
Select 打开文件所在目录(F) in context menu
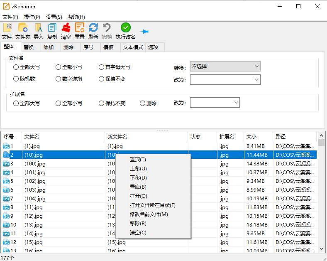pyautogui.click(x=152, y=205)
